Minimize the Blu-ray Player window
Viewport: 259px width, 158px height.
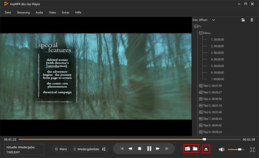(x=239, y=4)
